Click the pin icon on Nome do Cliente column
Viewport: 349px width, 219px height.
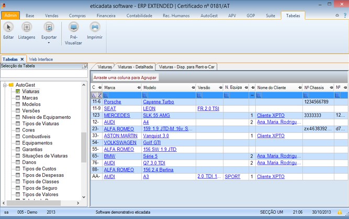(x=300, y=88)
